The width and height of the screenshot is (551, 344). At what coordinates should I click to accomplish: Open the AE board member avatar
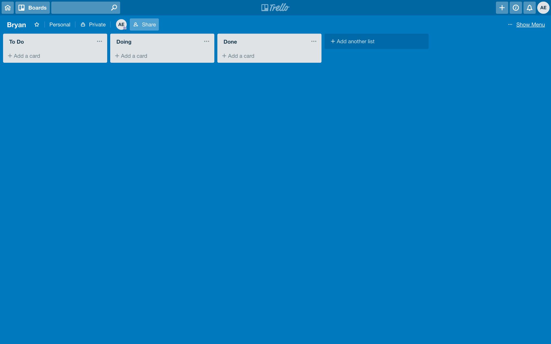[x=121, y=24]
